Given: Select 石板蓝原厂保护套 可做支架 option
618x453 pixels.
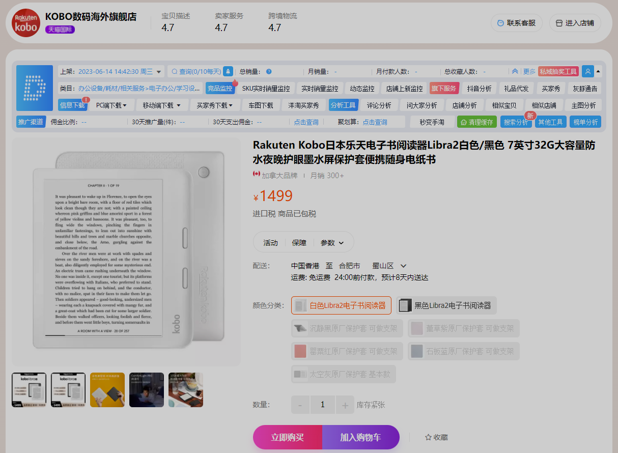Looking at the screenshot, I should tap(464, 351).
